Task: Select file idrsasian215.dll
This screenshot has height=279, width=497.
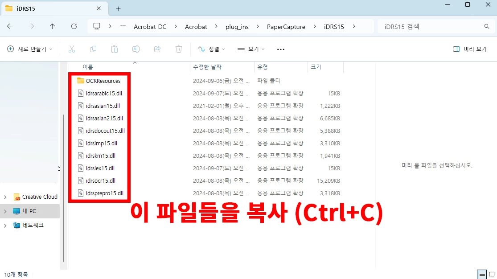Action: click(x=104, y=118)
